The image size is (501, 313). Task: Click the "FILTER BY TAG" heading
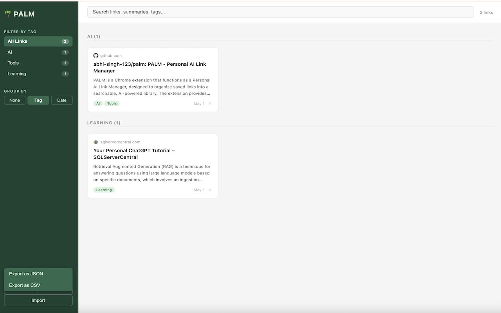point(20,32)
